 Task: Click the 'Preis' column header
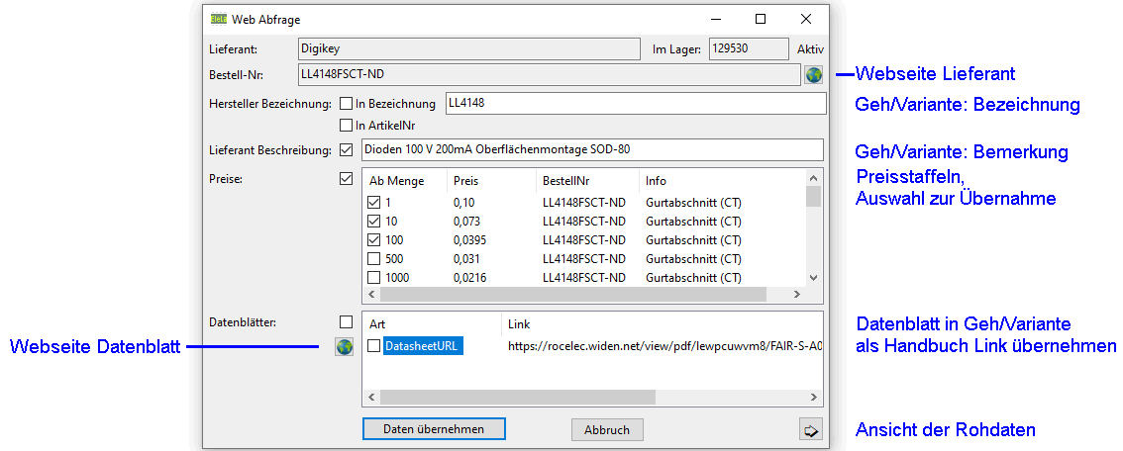tap(465, 181)
